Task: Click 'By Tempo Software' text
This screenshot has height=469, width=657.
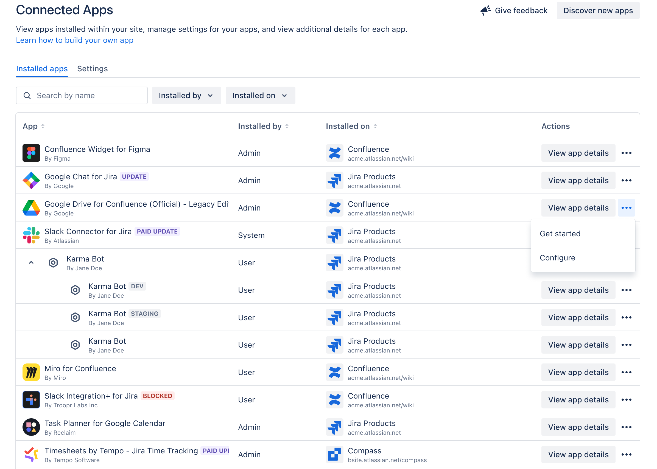Action: 72,460
